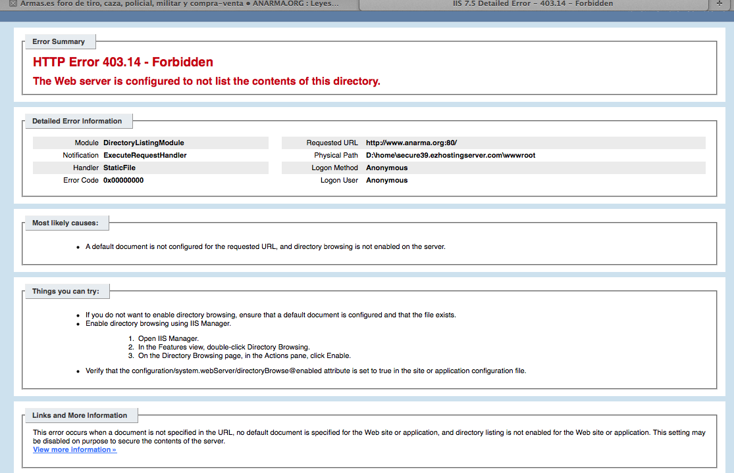Screen dimensions: 734x473
Task: Click the Error Summary section label
Action: pos(59,41)
